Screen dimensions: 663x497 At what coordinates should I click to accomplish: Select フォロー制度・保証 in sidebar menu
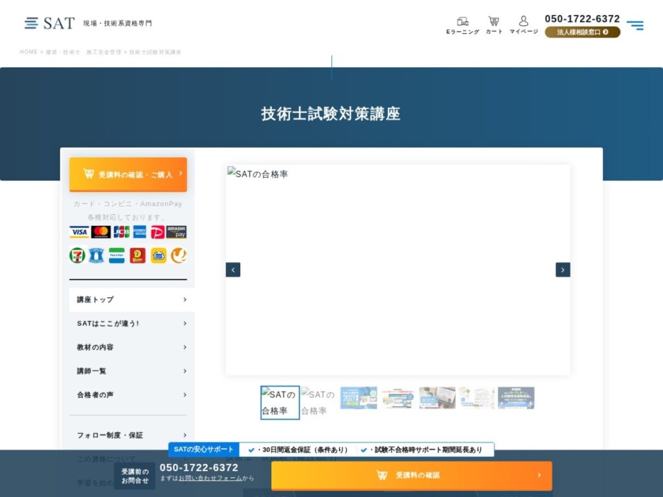tap(132, 436)
